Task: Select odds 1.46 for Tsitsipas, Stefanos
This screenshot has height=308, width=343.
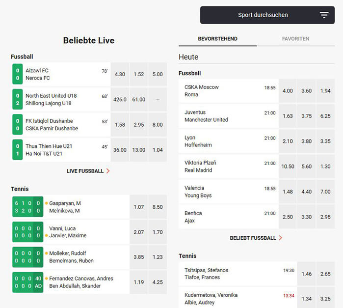Action: (307, 274)
